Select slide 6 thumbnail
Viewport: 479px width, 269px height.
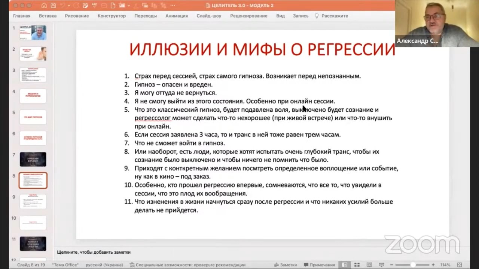tap(33, 138)
